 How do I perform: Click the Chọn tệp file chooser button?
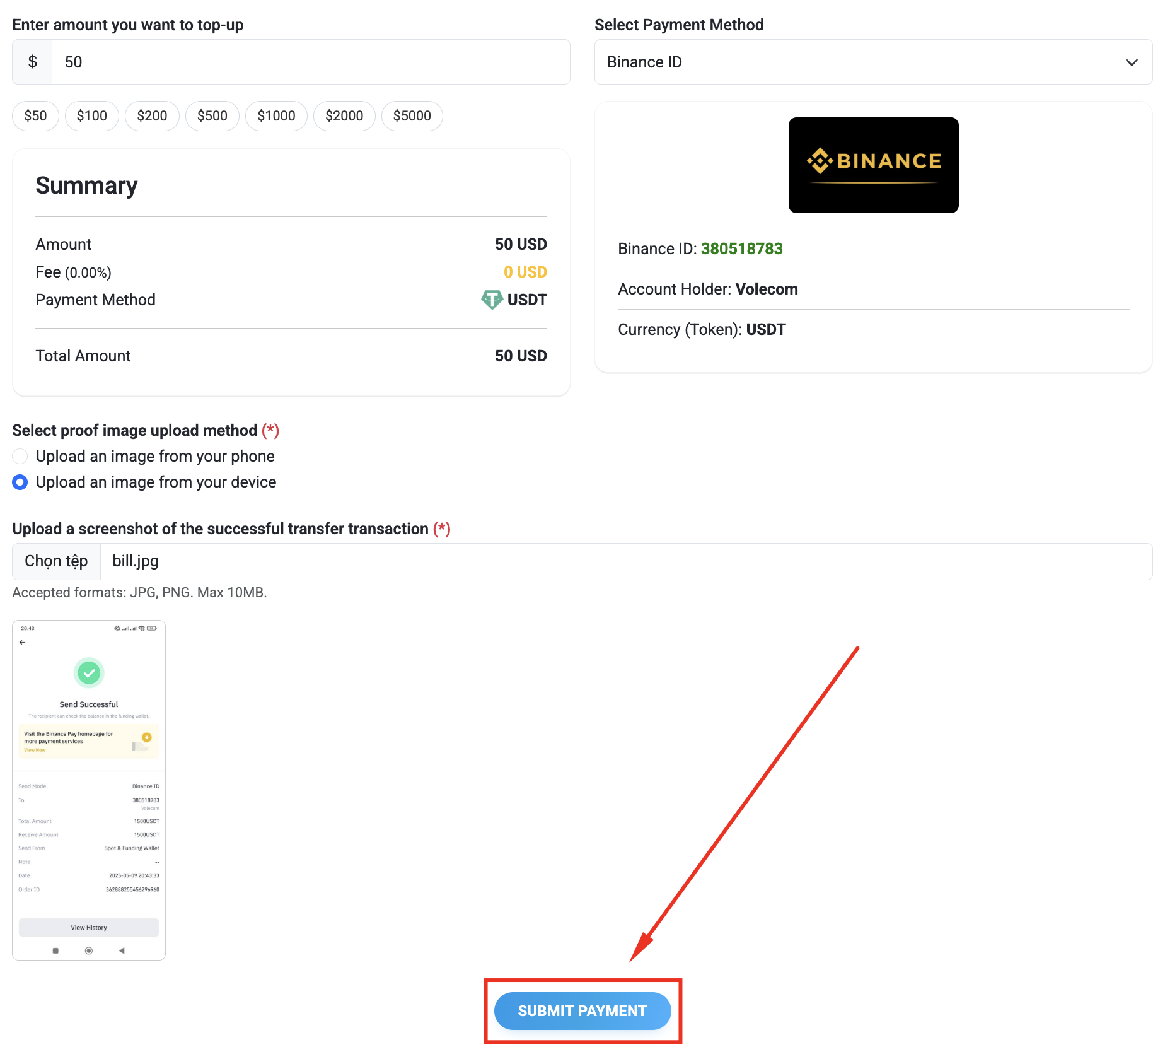click(x=56, y=561)
